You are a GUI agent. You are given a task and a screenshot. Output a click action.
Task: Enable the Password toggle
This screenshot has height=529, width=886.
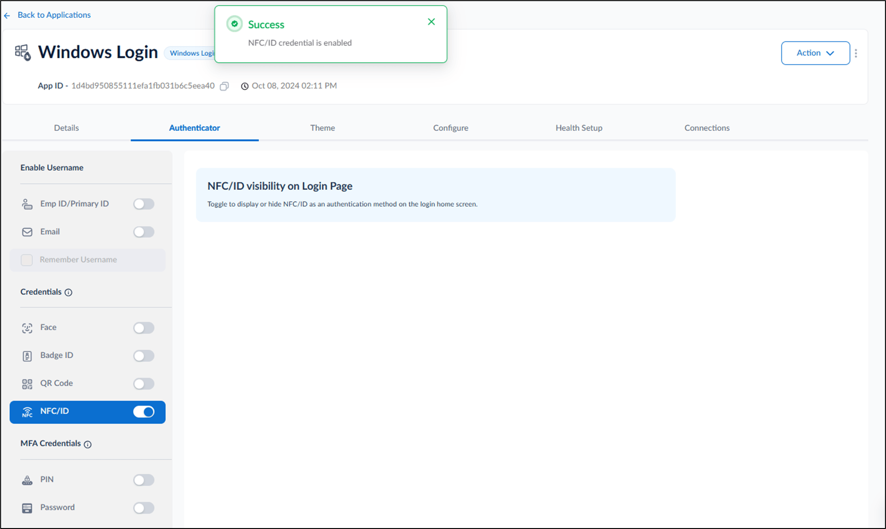coord(143,508)
